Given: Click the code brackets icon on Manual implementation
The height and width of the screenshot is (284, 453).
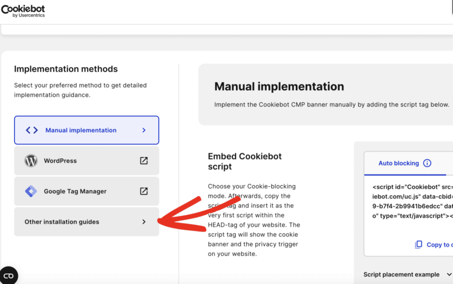Looking at the screenshot, I should (x=31, y=130).
